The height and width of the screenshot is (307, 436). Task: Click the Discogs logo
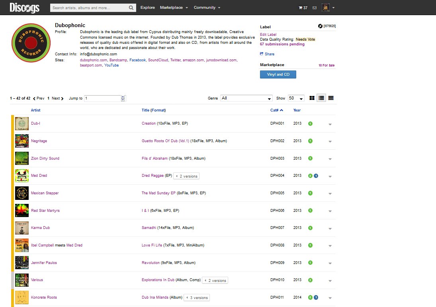tap(24, 8)
